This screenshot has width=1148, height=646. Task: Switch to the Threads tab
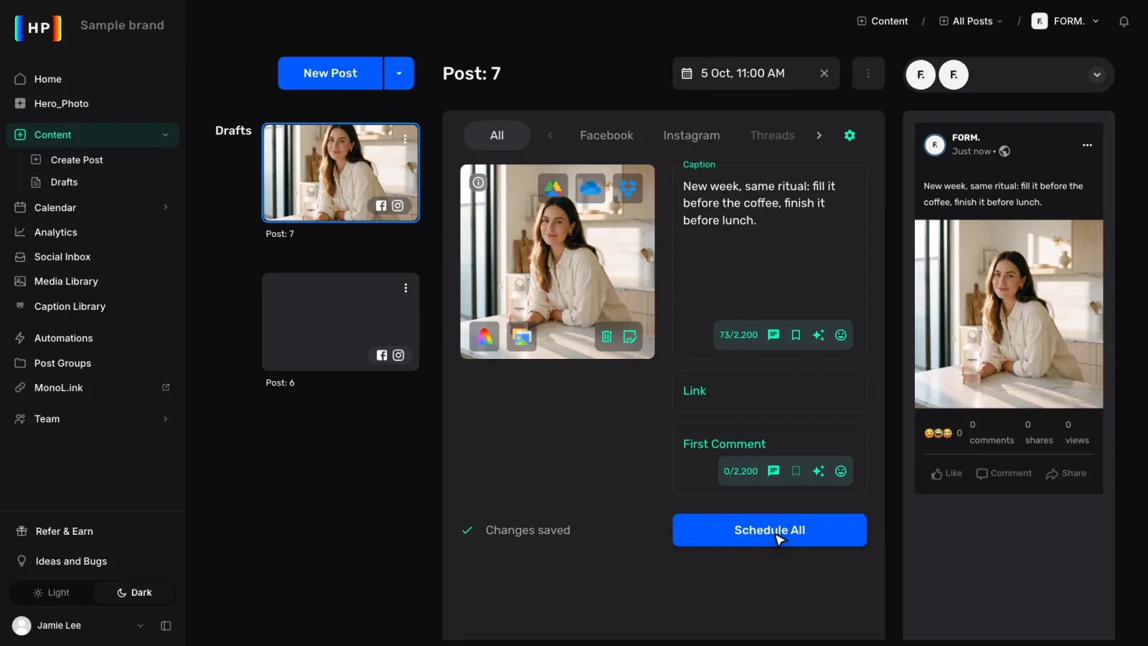(772, 136)
